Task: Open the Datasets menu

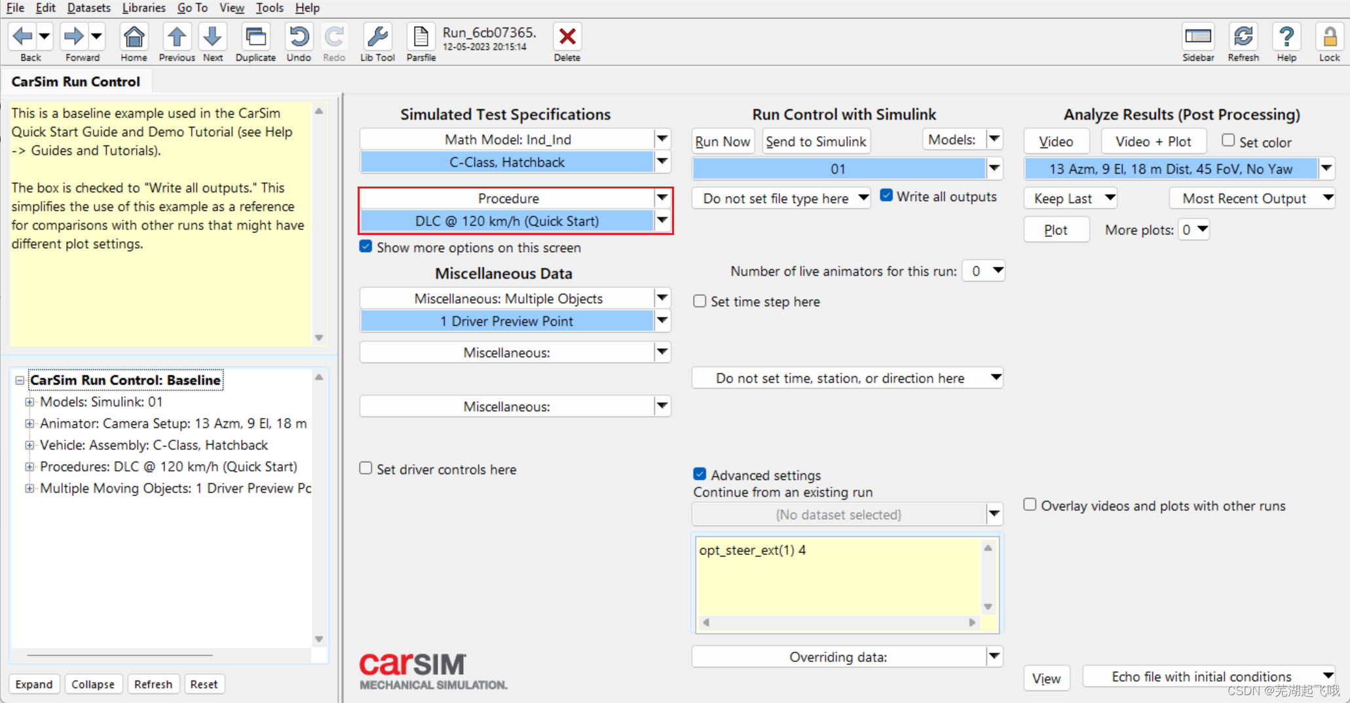Action: [x=88, y=8]
